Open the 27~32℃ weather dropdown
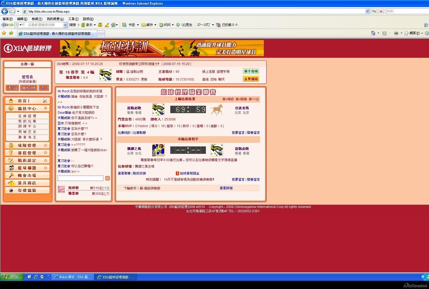429x289 pixels. click(x=213, y=25)
